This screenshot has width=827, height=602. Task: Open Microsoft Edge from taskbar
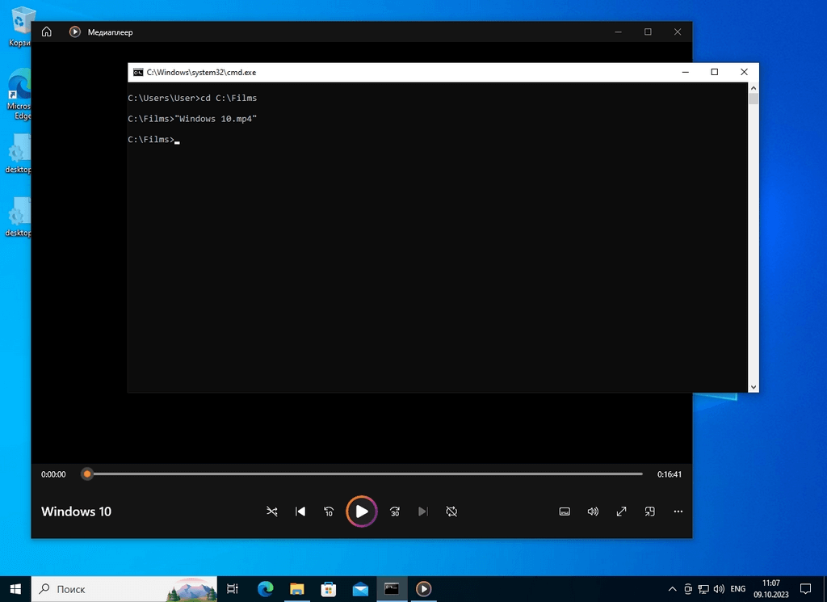265,589
